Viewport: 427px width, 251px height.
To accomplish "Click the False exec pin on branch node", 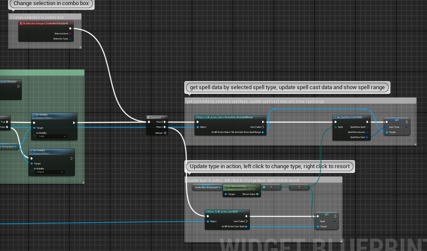I will coord(7,127).
